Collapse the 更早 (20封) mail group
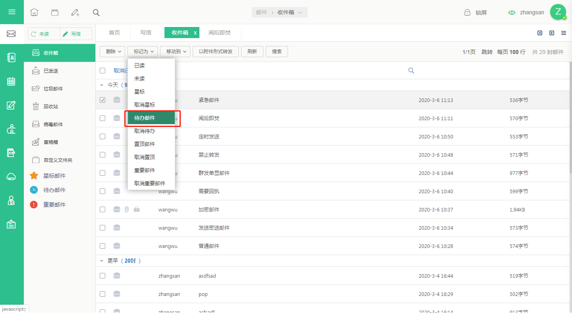This screenshot has height=313, width=572. point(102,261)
